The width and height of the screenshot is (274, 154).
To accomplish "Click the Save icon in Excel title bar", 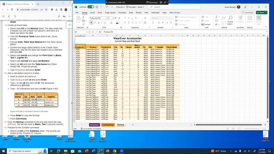I will pyautogui.click(x=97, y=7).
